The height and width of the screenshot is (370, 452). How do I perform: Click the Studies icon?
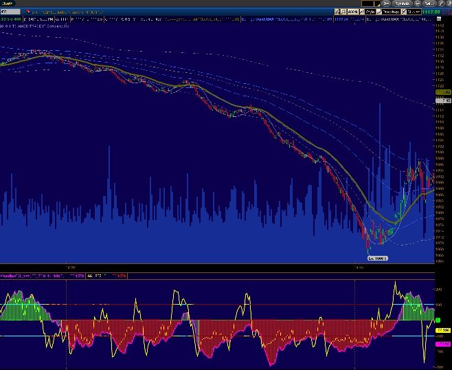404,12
